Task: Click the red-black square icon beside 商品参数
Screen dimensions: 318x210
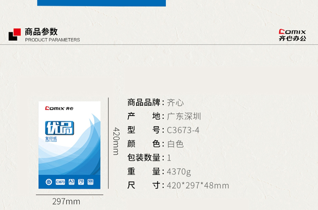Action: 14,34
